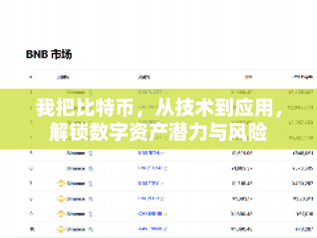Image resolution: width=317 pixels, height=238 pixels.
Task: Select the depth value in row 9
Action: tap(305, 213)
